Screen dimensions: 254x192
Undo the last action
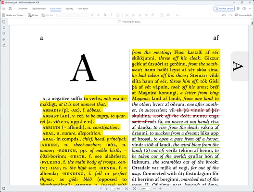[x=224, y=15]
